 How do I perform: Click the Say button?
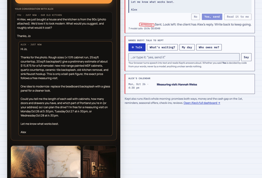pos(246,57)
